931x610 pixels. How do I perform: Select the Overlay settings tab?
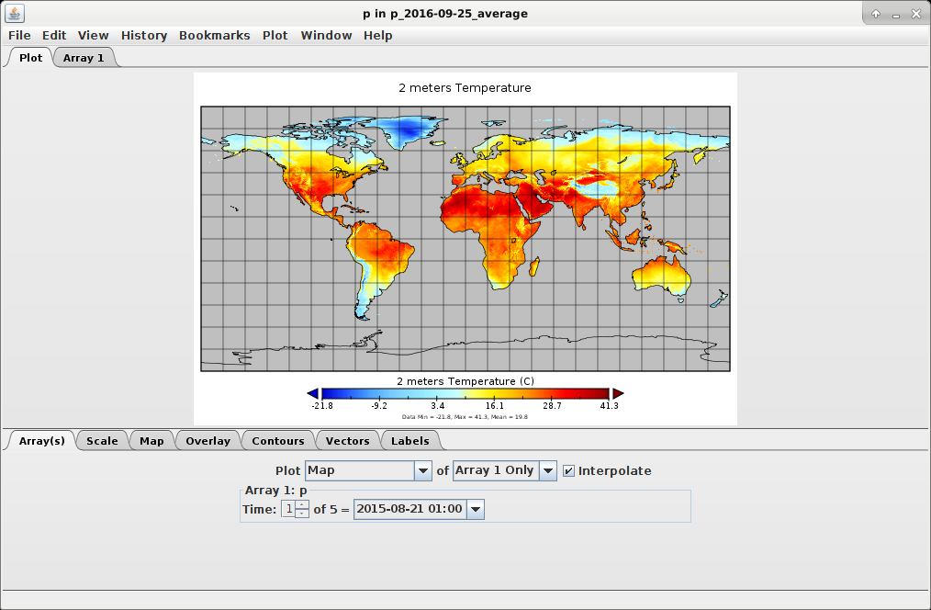pos(208,441)
